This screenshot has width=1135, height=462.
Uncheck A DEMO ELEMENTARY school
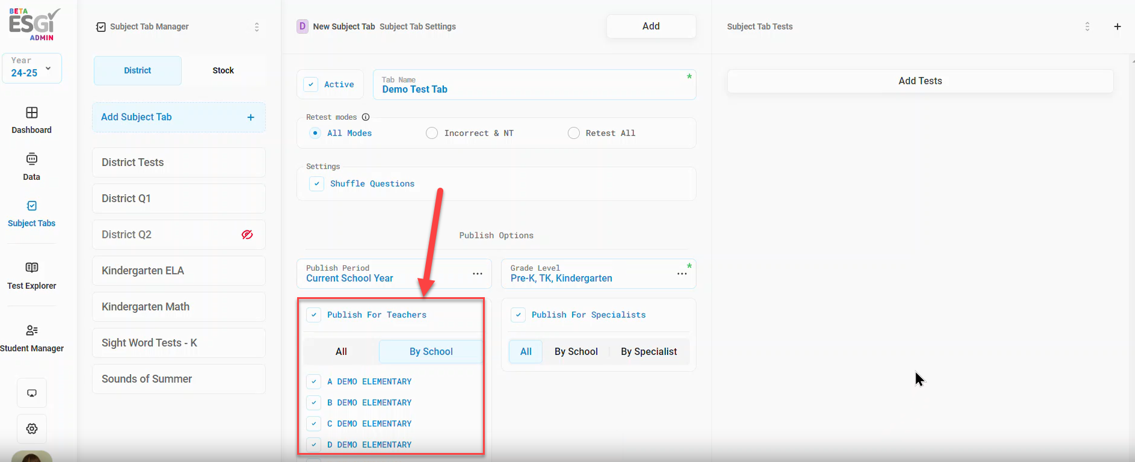click(314, 381)
